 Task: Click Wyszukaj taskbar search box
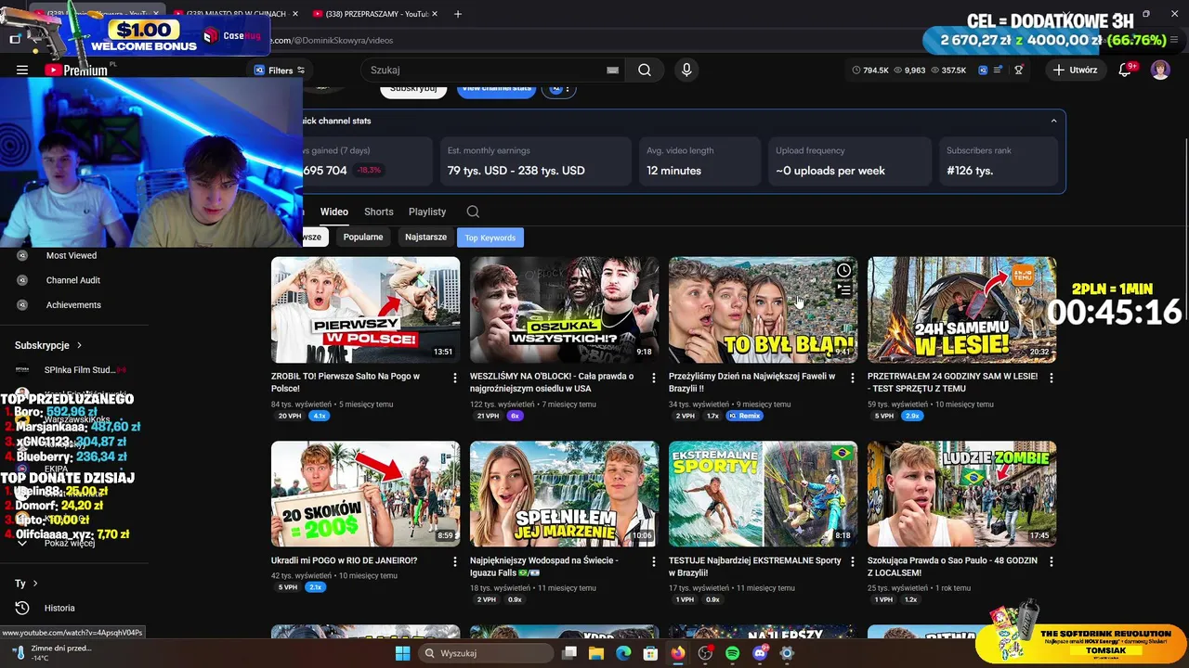(486, 653)
